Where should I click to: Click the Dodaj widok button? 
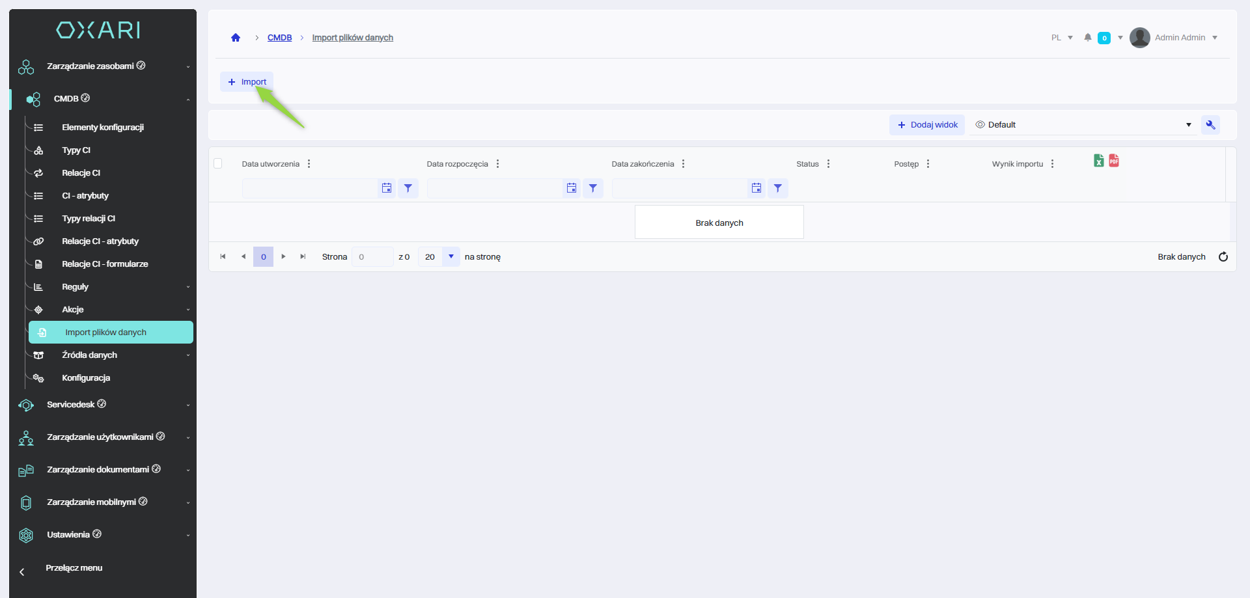point(927,125)
